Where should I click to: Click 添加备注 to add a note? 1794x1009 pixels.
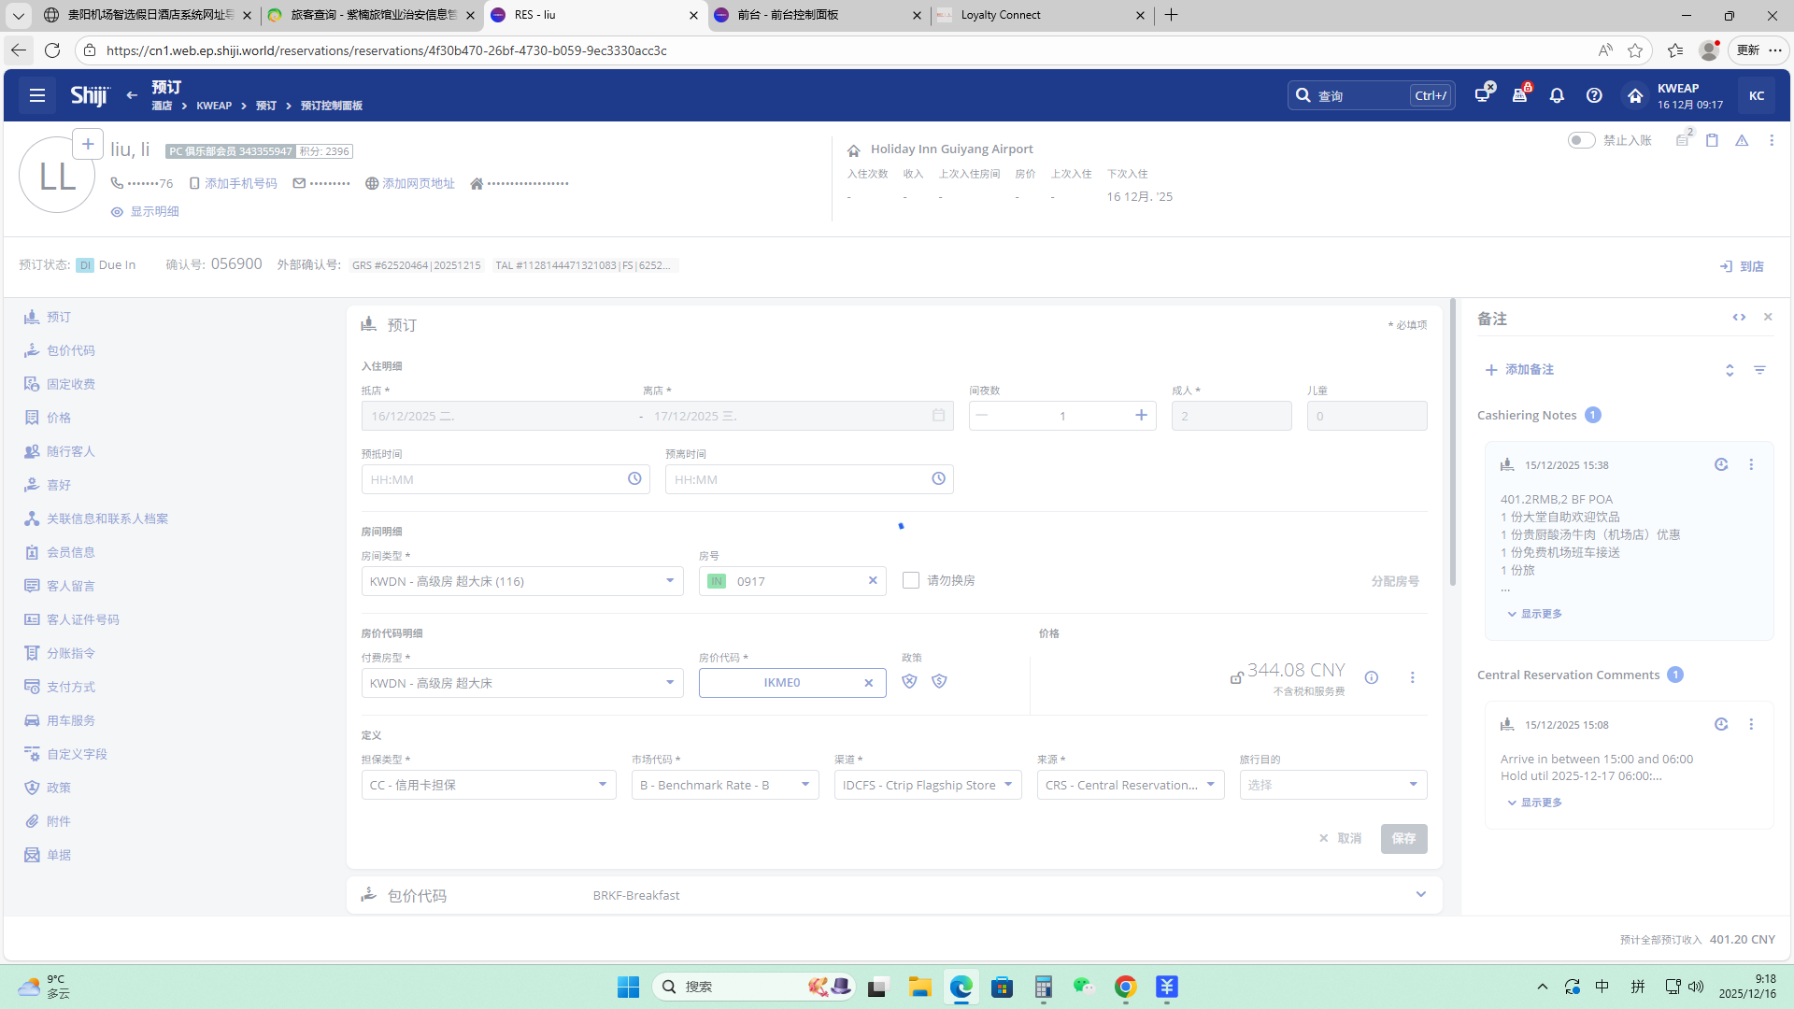[1519, 370]
